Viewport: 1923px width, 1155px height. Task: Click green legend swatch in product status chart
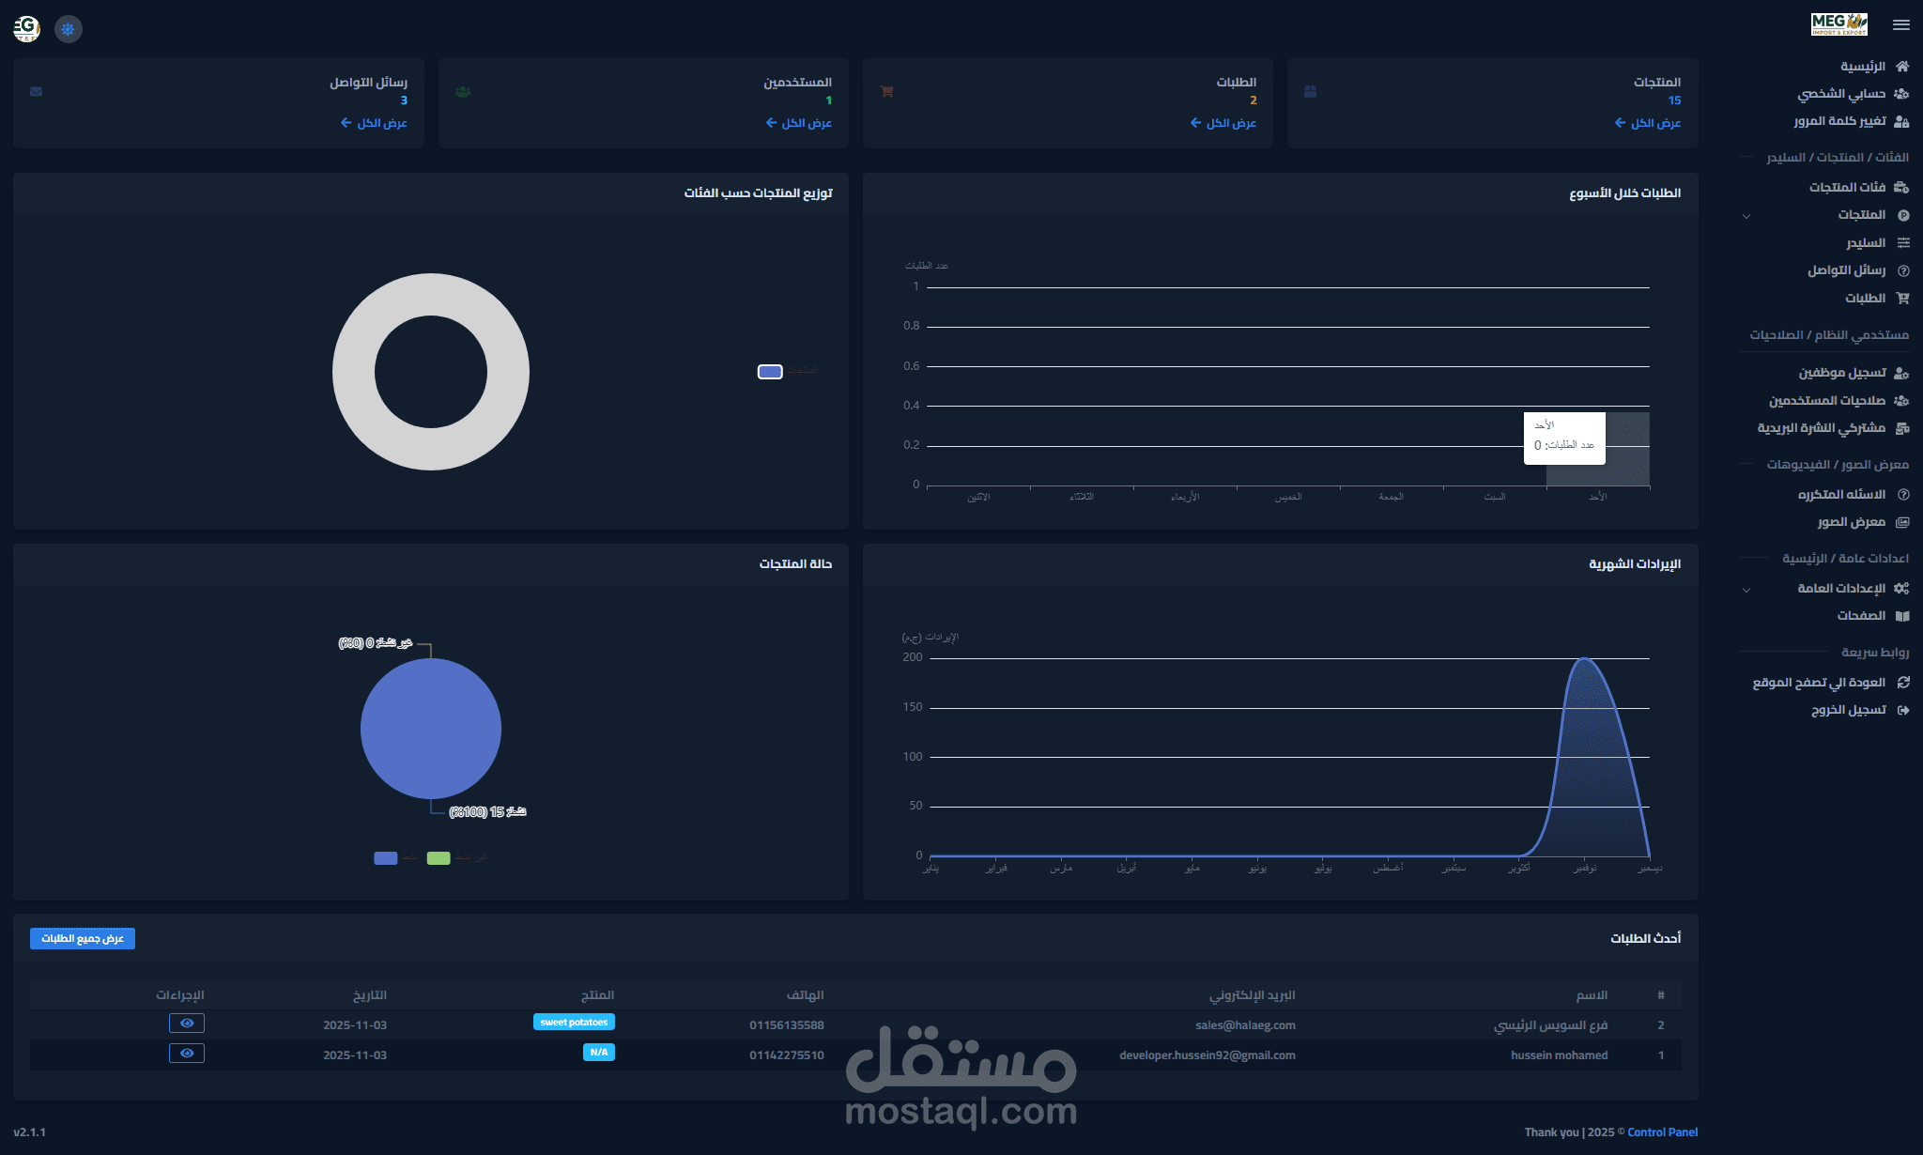click(x=438, y=858)
